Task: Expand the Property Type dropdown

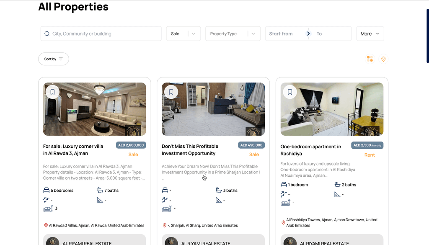Action: (233, 34)
